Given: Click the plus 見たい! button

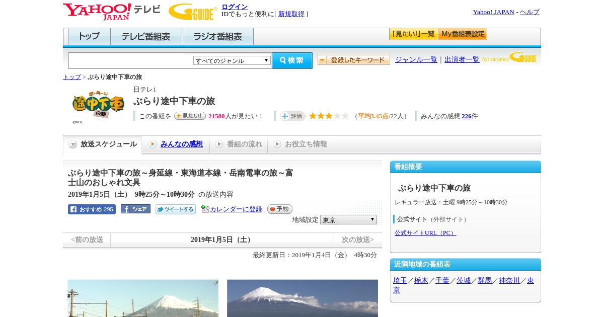Looking at the screenshot, I should (x=190, y=116).
